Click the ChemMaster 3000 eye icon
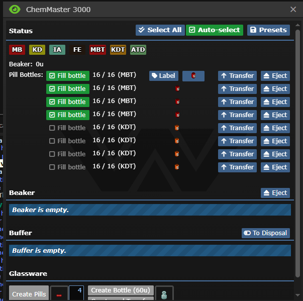The height and width of the screenshot is (301, 303). click(15, 9)
